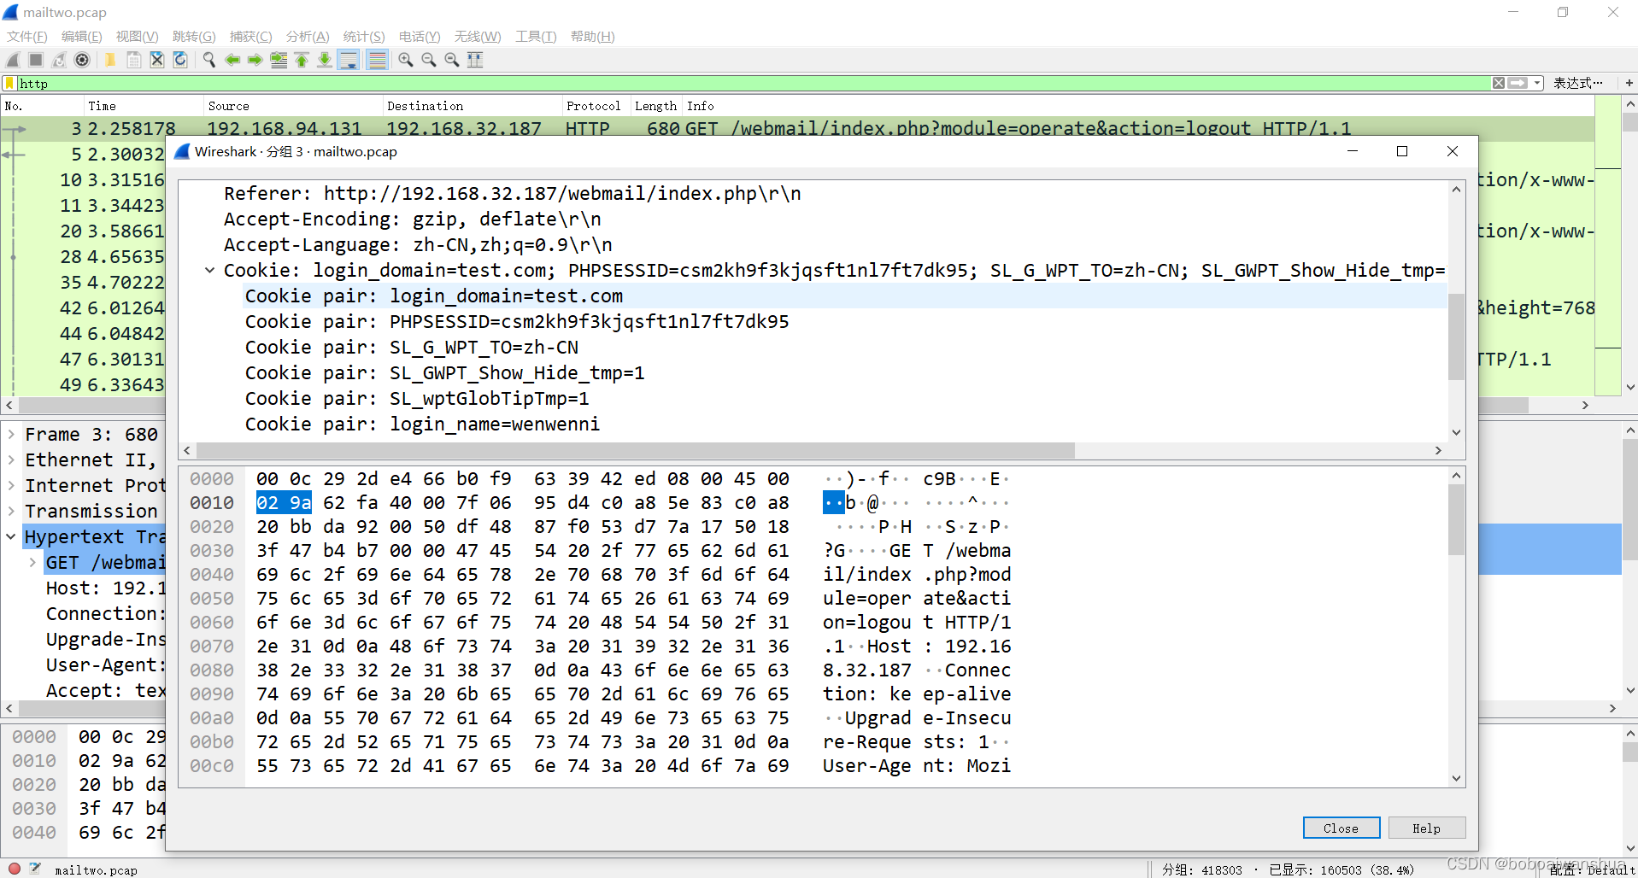
Task: Reset text size to normal icon
Action: tap(452, 60)
